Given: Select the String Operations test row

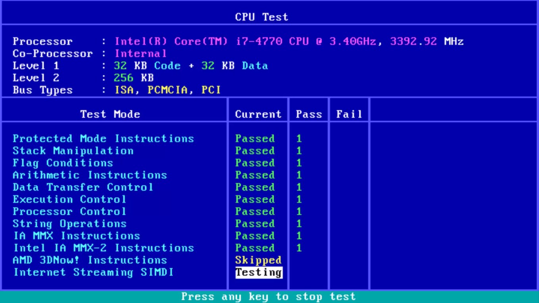Looking at the screenshot, I should click(x=69, y=224).
